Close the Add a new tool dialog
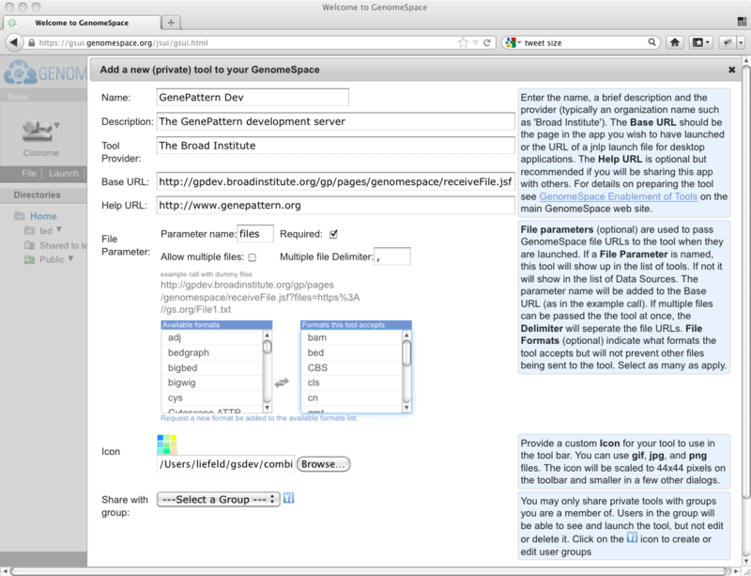 732,70
